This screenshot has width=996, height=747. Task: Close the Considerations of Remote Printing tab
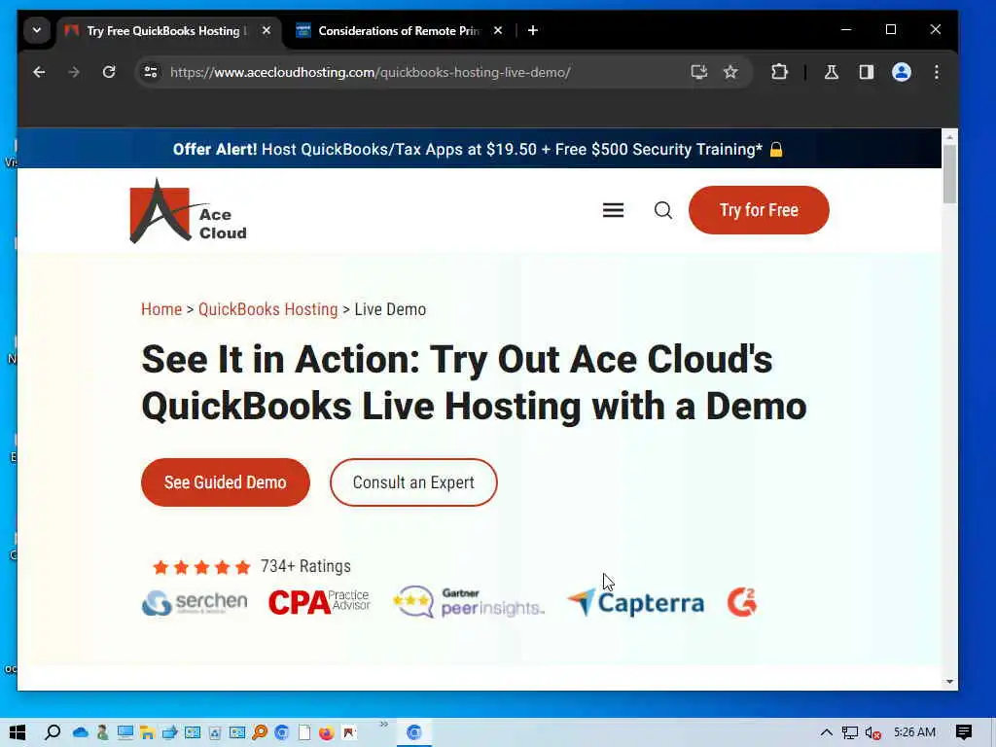coord(498,30)
